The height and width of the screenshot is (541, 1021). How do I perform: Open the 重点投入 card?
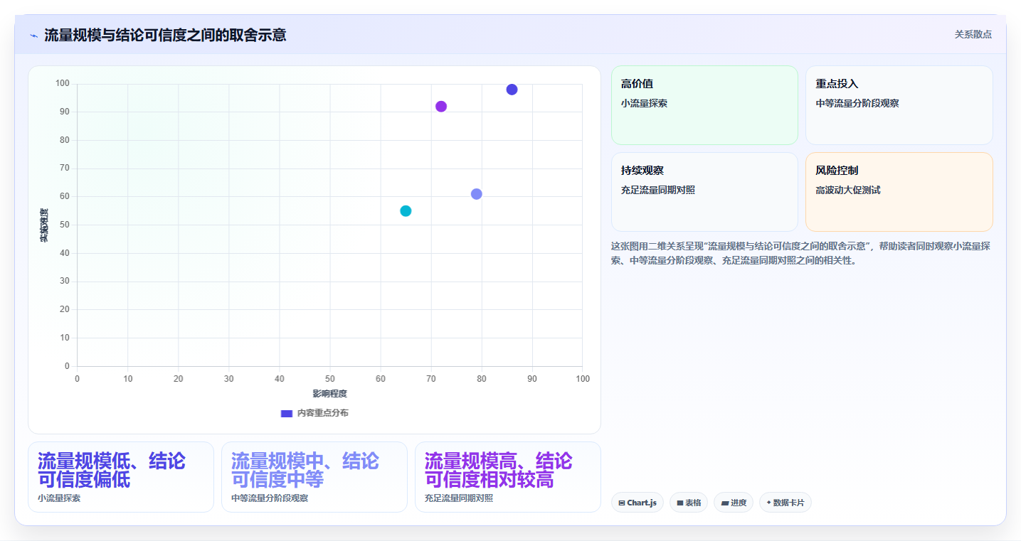tap(899, 105)
